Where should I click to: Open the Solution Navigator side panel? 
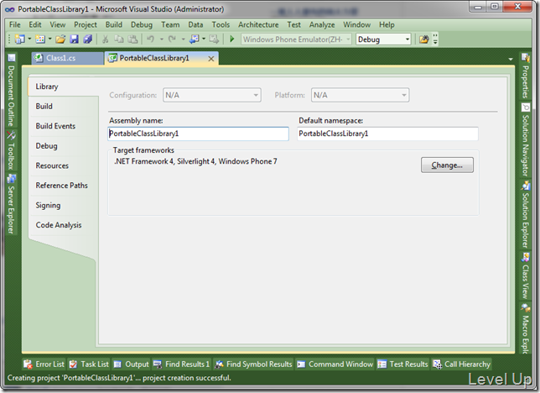tap(525, 140)
